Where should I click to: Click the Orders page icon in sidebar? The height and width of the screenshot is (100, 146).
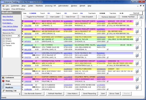pyautogui.click(x=3, y=84)
